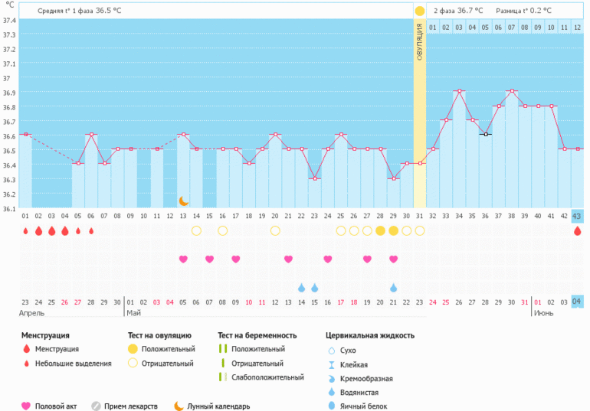Click the Половой акт heart legend icon
The width and height of the screenshot is (590, 411).
point(26,406)
